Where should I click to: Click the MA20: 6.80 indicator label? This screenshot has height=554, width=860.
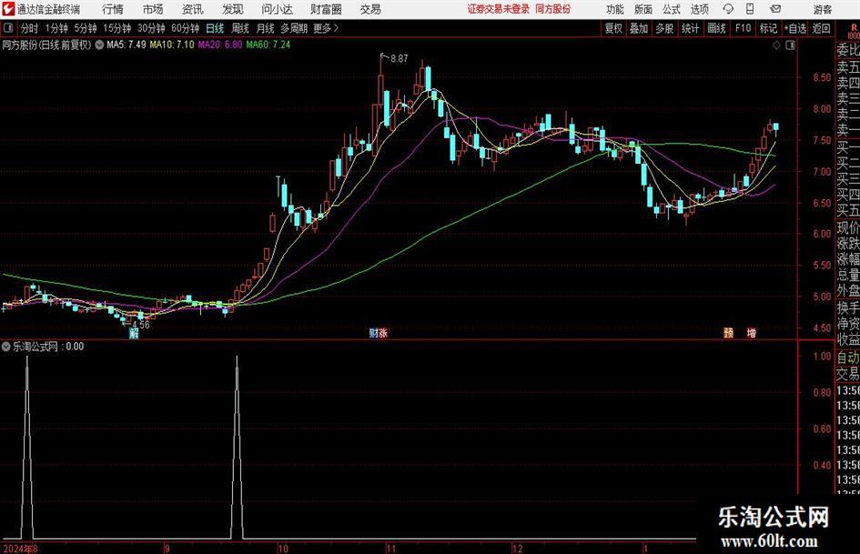(220, 45)
